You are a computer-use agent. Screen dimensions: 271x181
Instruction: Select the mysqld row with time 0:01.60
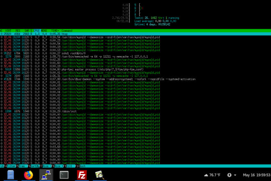(135, 63)
